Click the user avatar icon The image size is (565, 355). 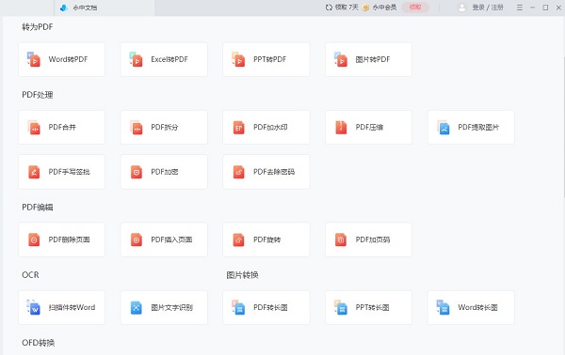[461, 8]
